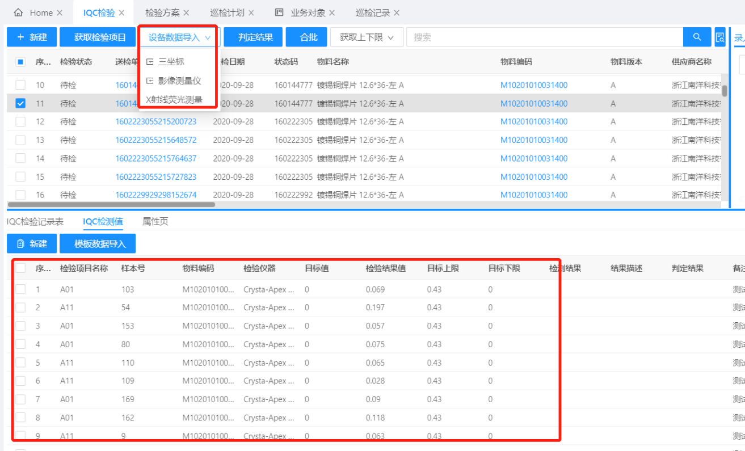Screen dimensions: 745x451
Task: Click the lower 新建 button in IQC检测值
Action: coord(32,243)
